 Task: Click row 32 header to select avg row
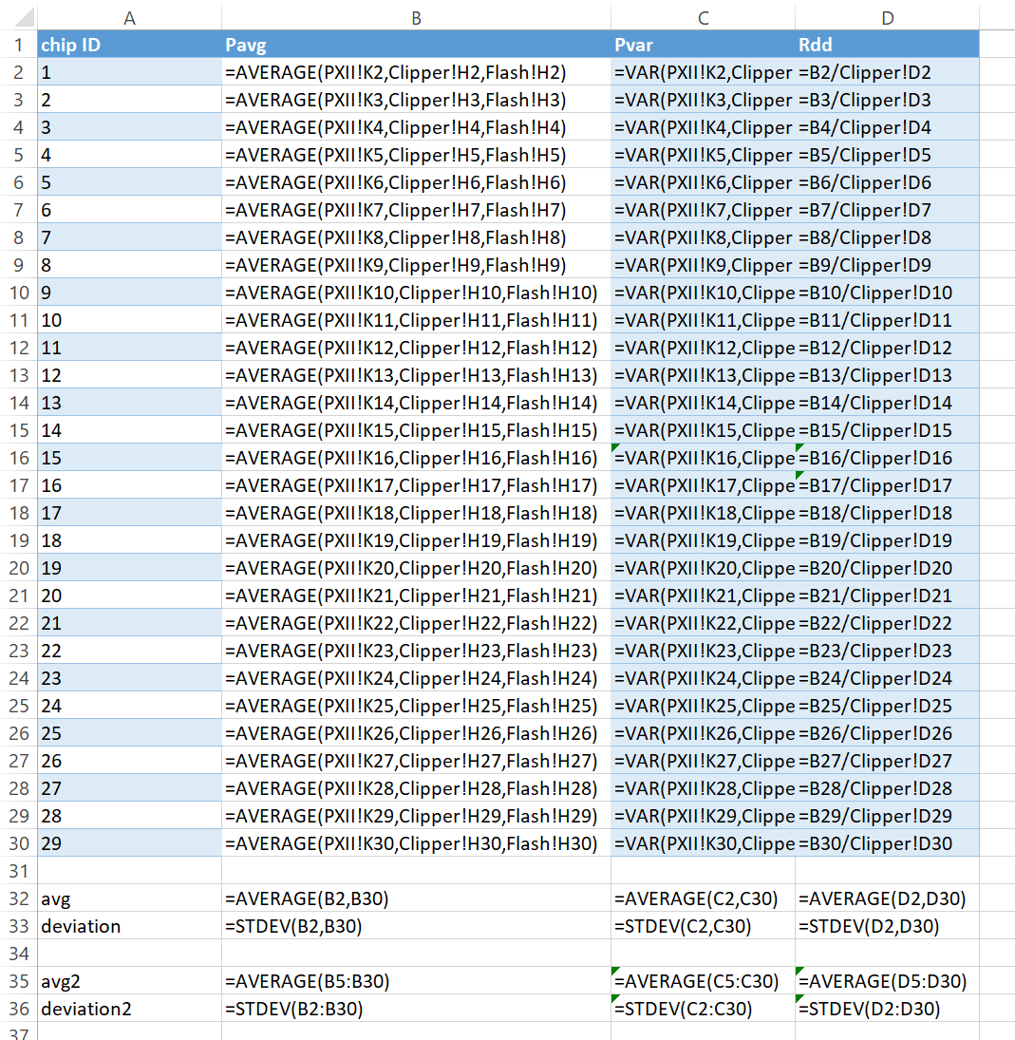click(x=17, y=898)
